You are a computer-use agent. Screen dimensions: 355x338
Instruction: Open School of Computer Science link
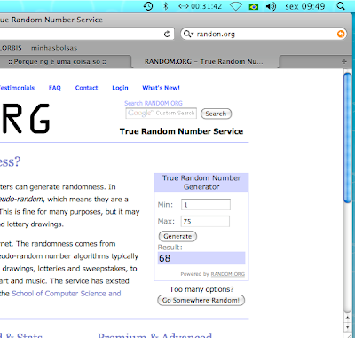[67, 294]
